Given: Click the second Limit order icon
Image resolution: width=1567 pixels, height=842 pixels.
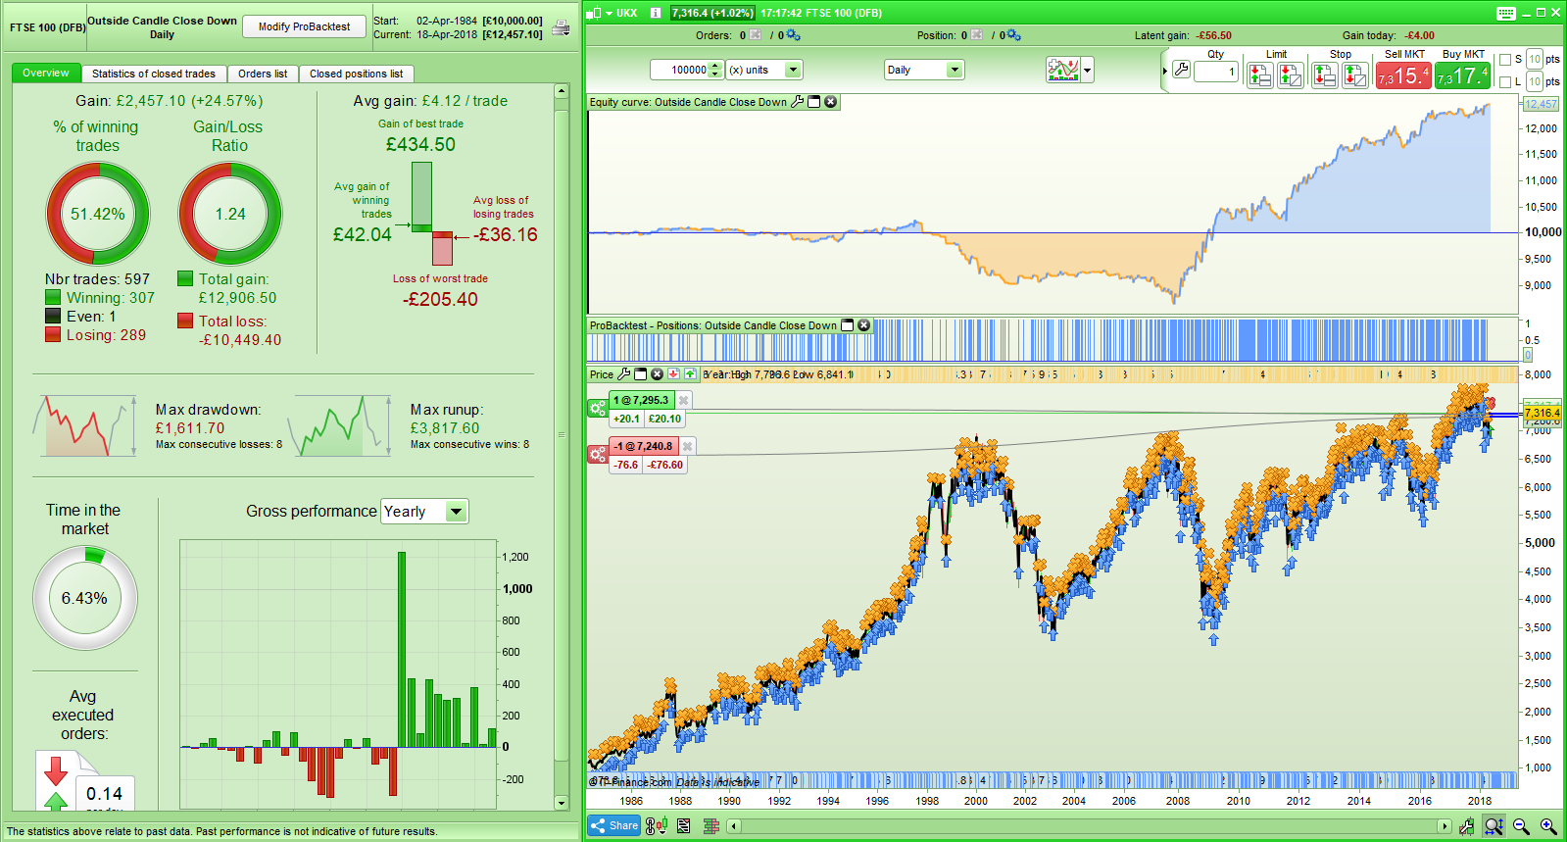Looking at the screenshot, I should (x=1291, y=74).
